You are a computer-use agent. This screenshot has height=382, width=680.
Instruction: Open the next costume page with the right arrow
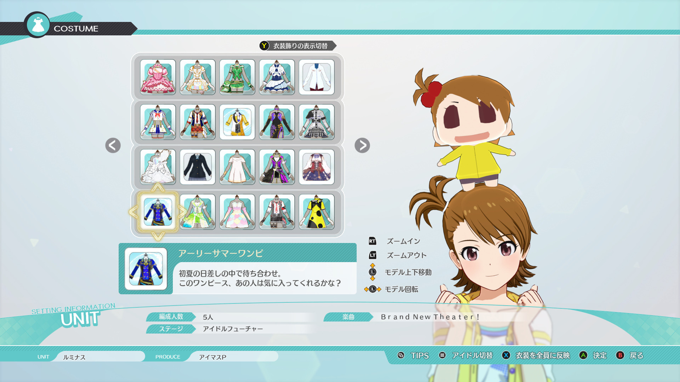coord(362,146)
